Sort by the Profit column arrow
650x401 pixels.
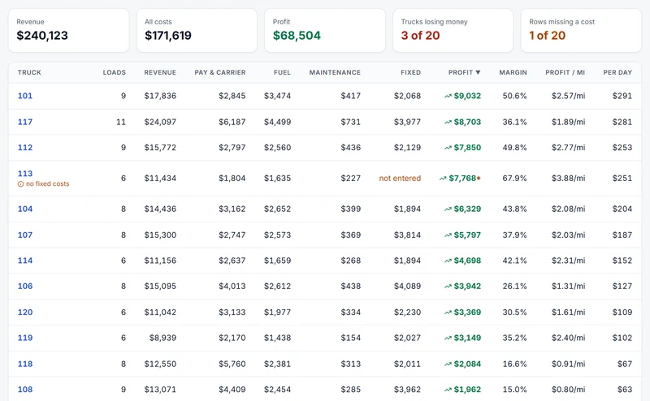478,72
